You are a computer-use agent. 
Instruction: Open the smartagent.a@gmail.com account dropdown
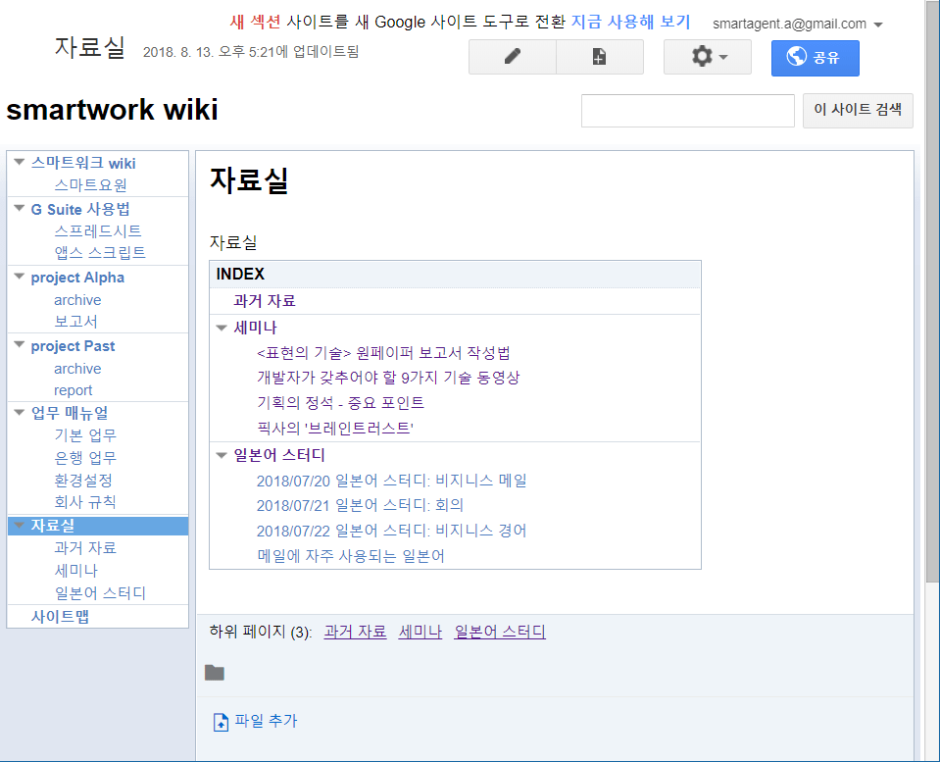coord(877,25)
